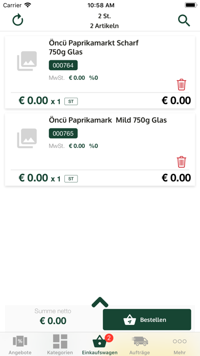This screenshot has width=200, height=356.
Task: Tap the placeholder image of Paprikamarkt Scharf
Action: point(27,61)
